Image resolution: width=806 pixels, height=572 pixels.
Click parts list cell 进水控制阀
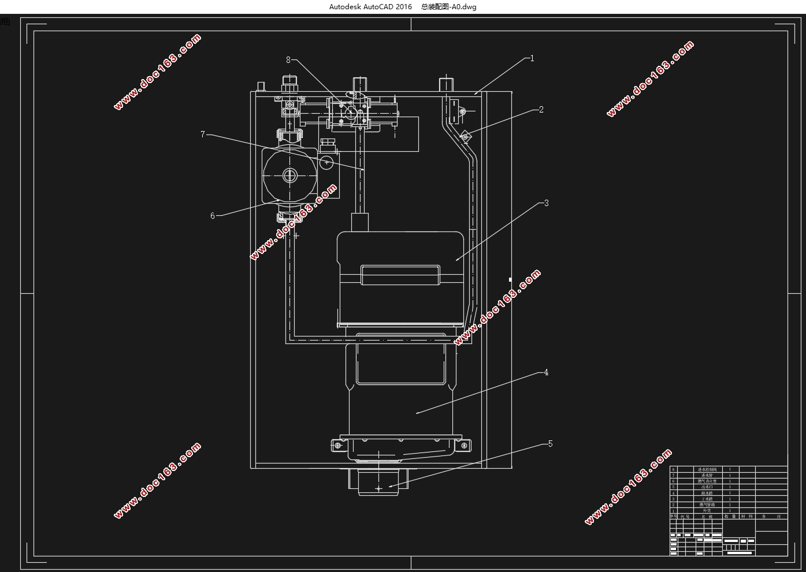tap(707, 469)
